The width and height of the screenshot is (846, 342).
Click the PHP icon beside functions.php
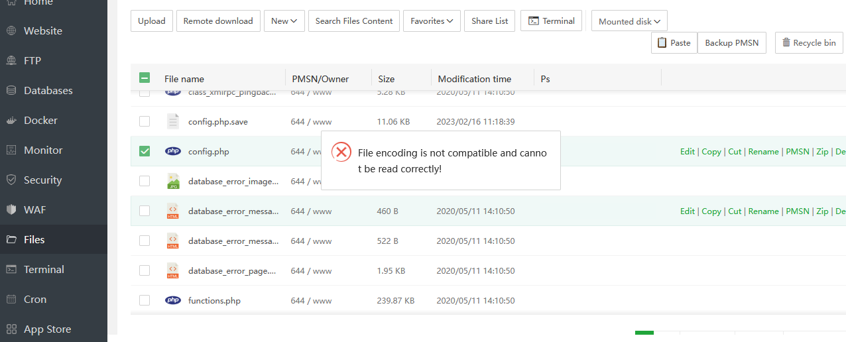pyautogui.click(x=172, y=300)
